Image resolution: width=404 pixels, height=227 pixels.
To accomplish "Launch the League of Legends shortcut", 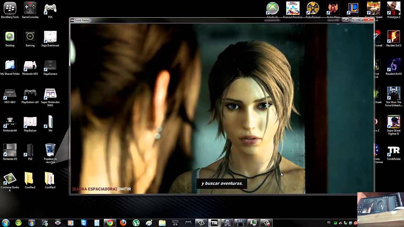I will click(x=353, y=10).
